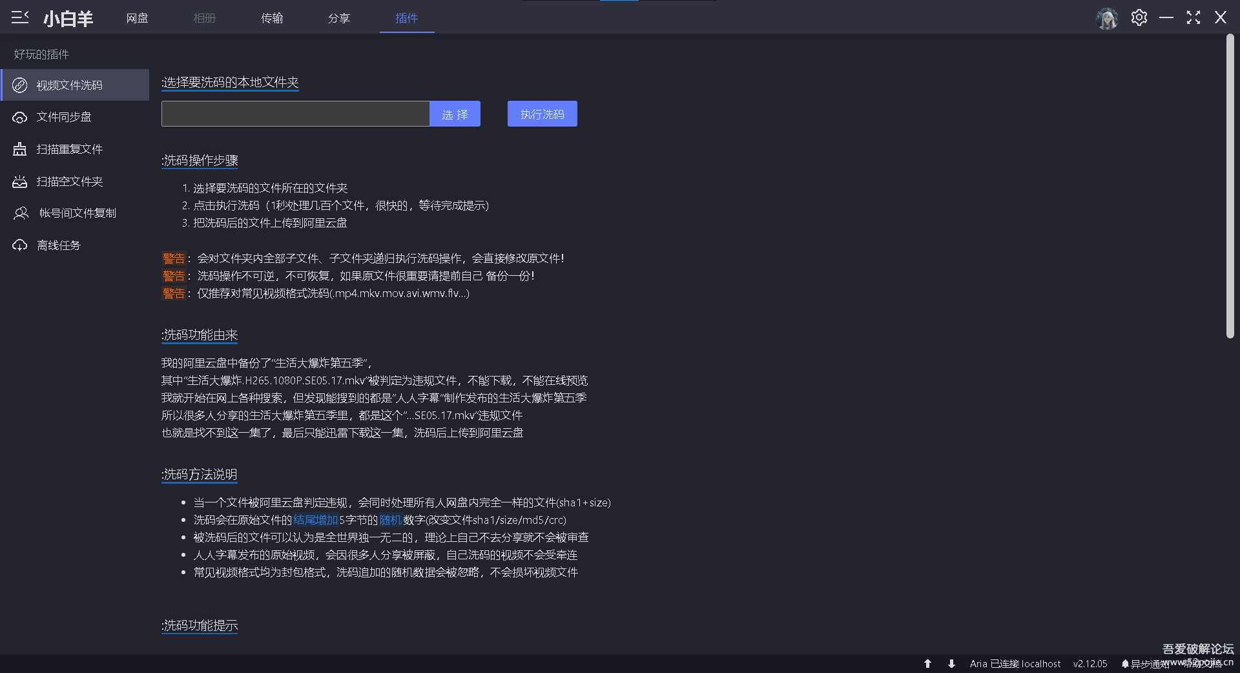Toggle the fullscreen window icon

tap(1193, 17)
